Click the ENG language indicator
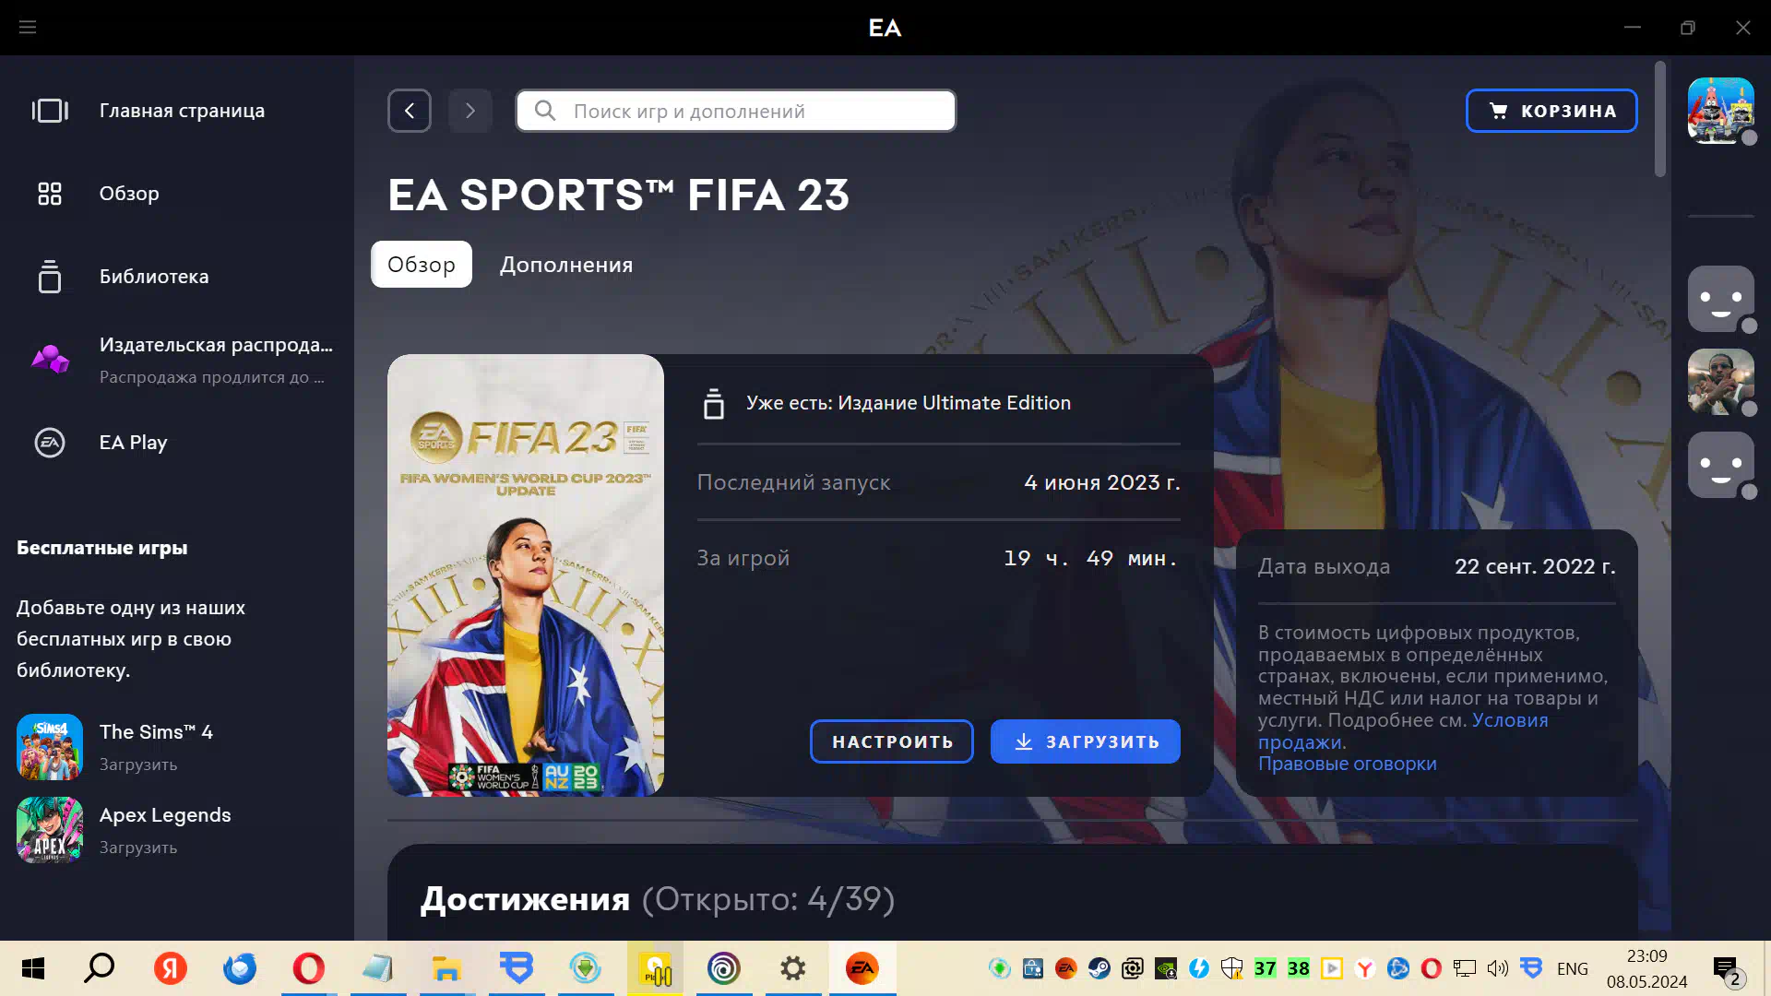Screen dimensions: 1771x996 point(1573,968)
